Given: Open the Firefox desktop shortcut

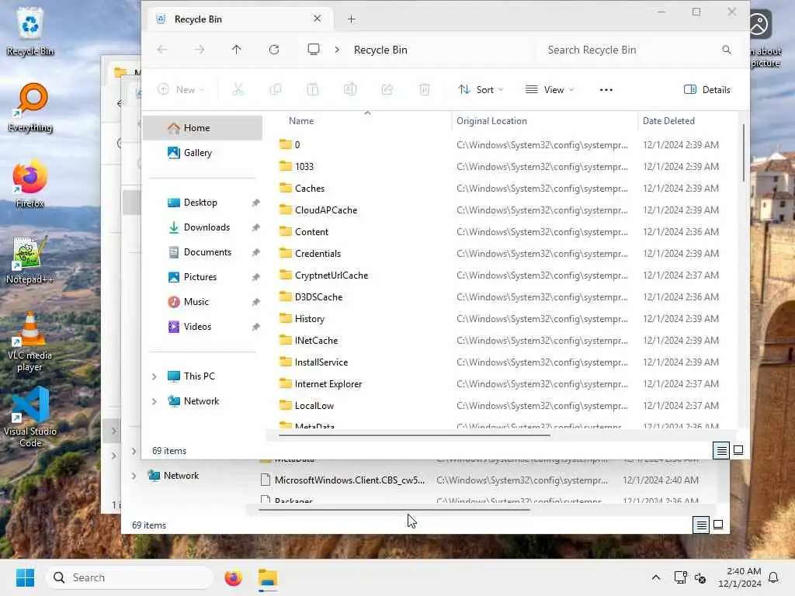Looking at the screenshot, I should click(30, 184).
